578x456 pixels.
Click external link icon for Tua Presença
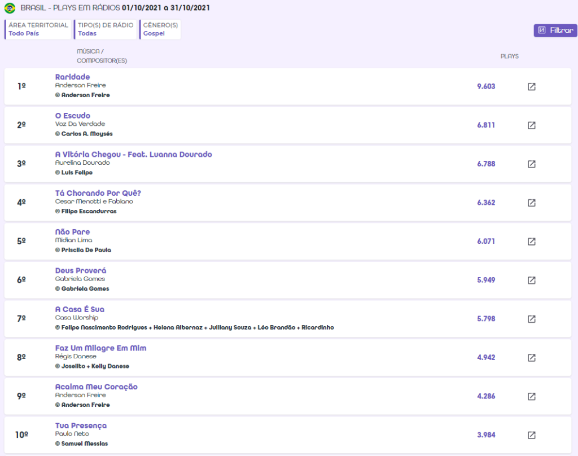(x=531, y=435)
